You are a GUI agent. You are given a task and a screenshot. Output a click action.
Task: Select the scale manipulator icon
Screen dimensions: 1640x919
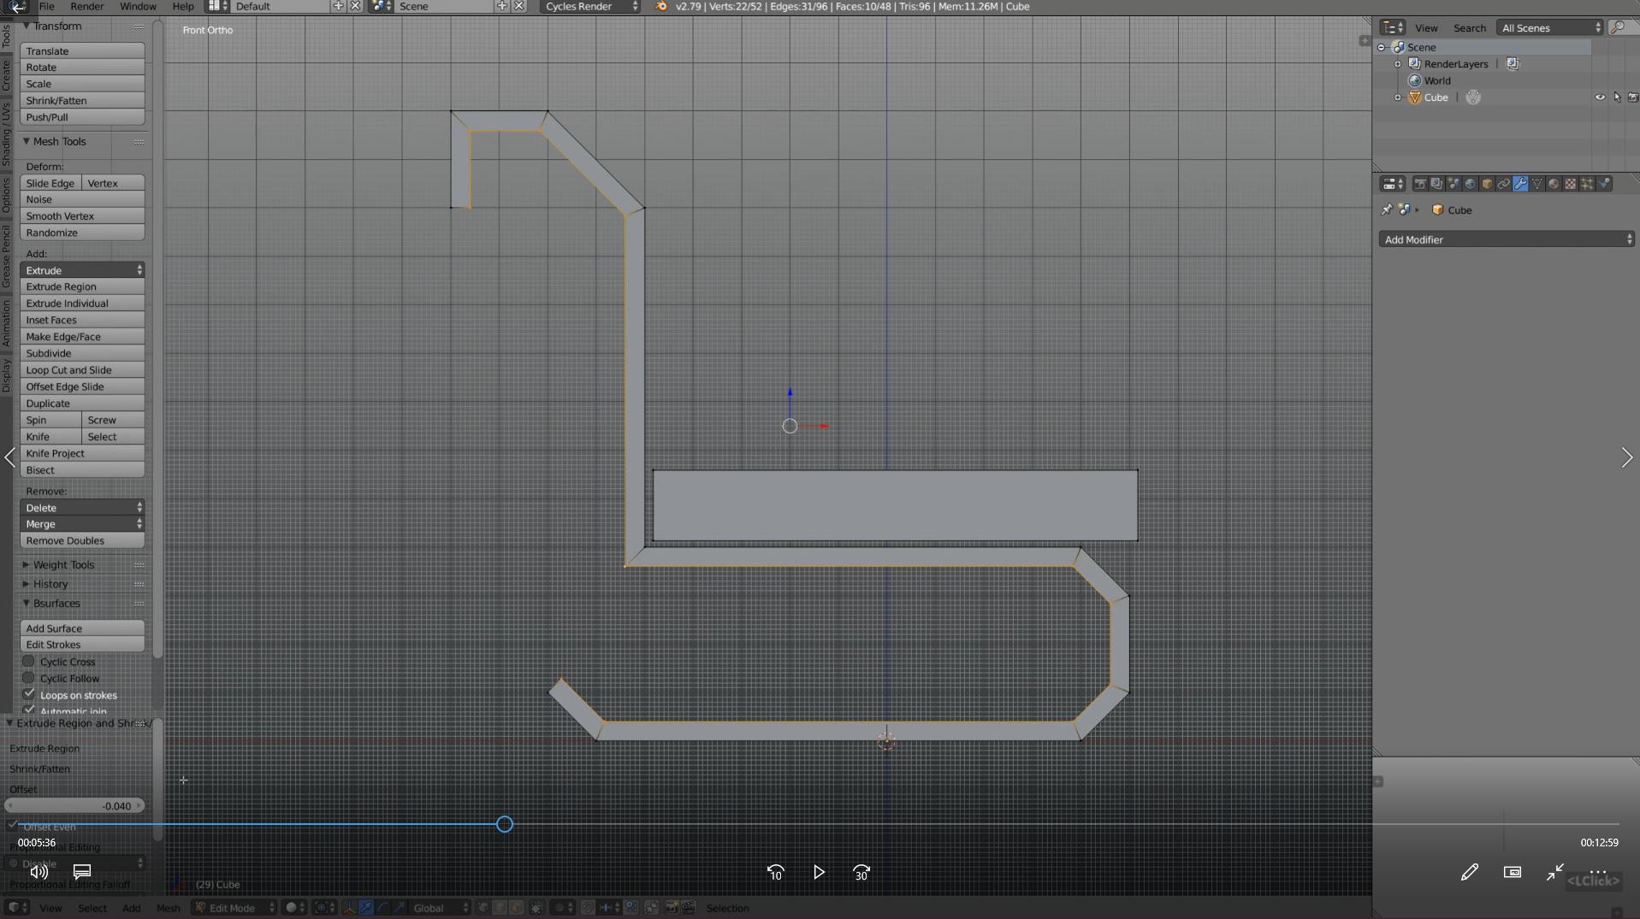[x=400, y=908]
